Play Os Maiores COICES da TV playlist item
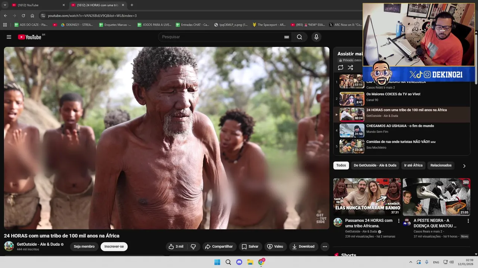This screenshot has width=478, height=268. tap(401, 99)
